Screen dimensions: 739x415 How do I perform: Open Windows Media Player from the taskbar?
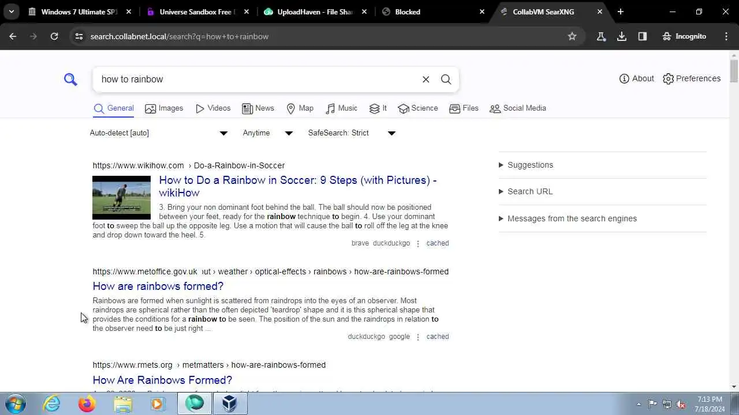tap(158, 404)
